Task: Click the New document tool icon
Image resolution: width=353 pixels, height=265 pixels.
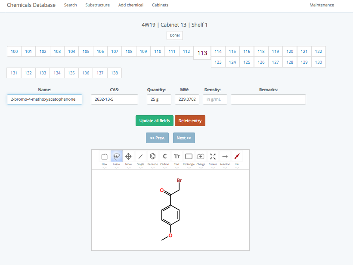Action: [104, 157]
